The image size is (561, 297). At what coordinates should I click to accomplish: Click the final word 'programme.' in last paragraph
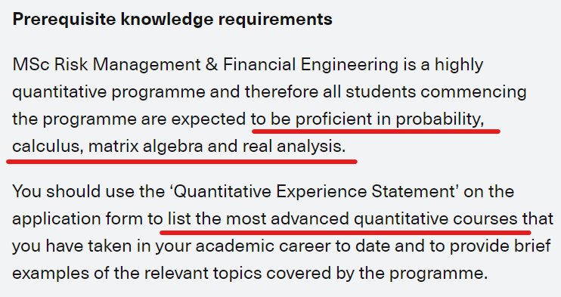(439, 274)
